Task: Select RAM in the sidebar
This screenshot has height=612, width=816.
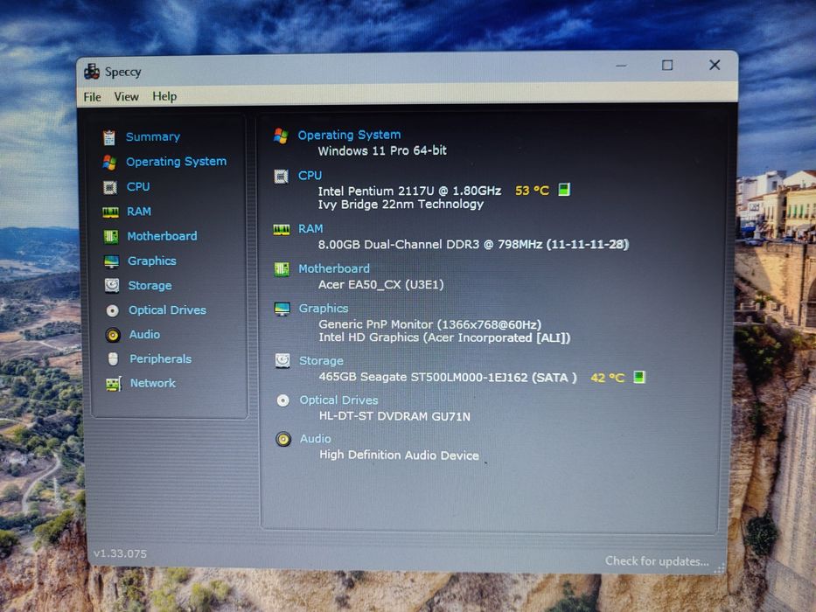Action: pyautogui.click(x=139, y=212)
